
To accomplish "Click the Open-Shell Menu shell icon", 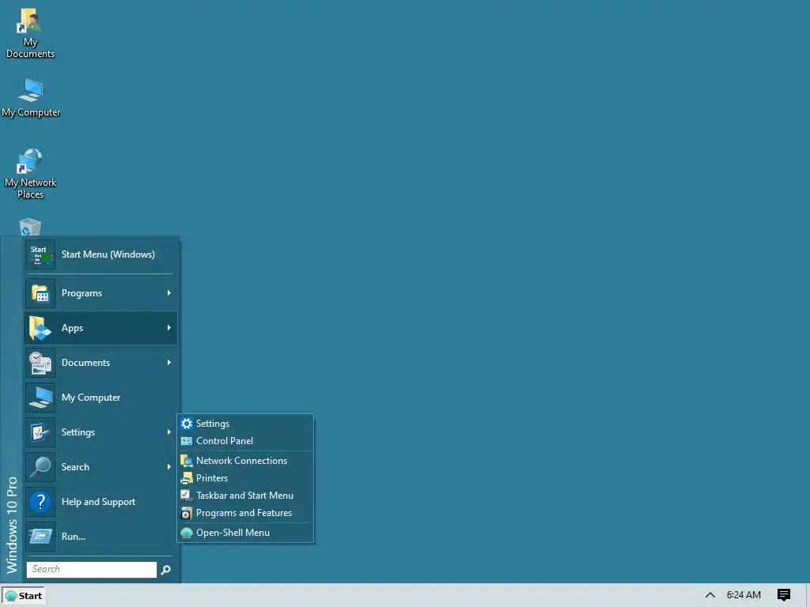I will click(187, 533).
